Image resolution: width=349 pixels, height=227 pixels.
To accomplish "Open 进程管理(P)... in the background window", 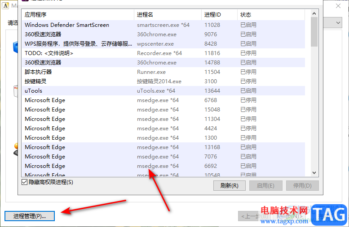I will pos(29,216).
